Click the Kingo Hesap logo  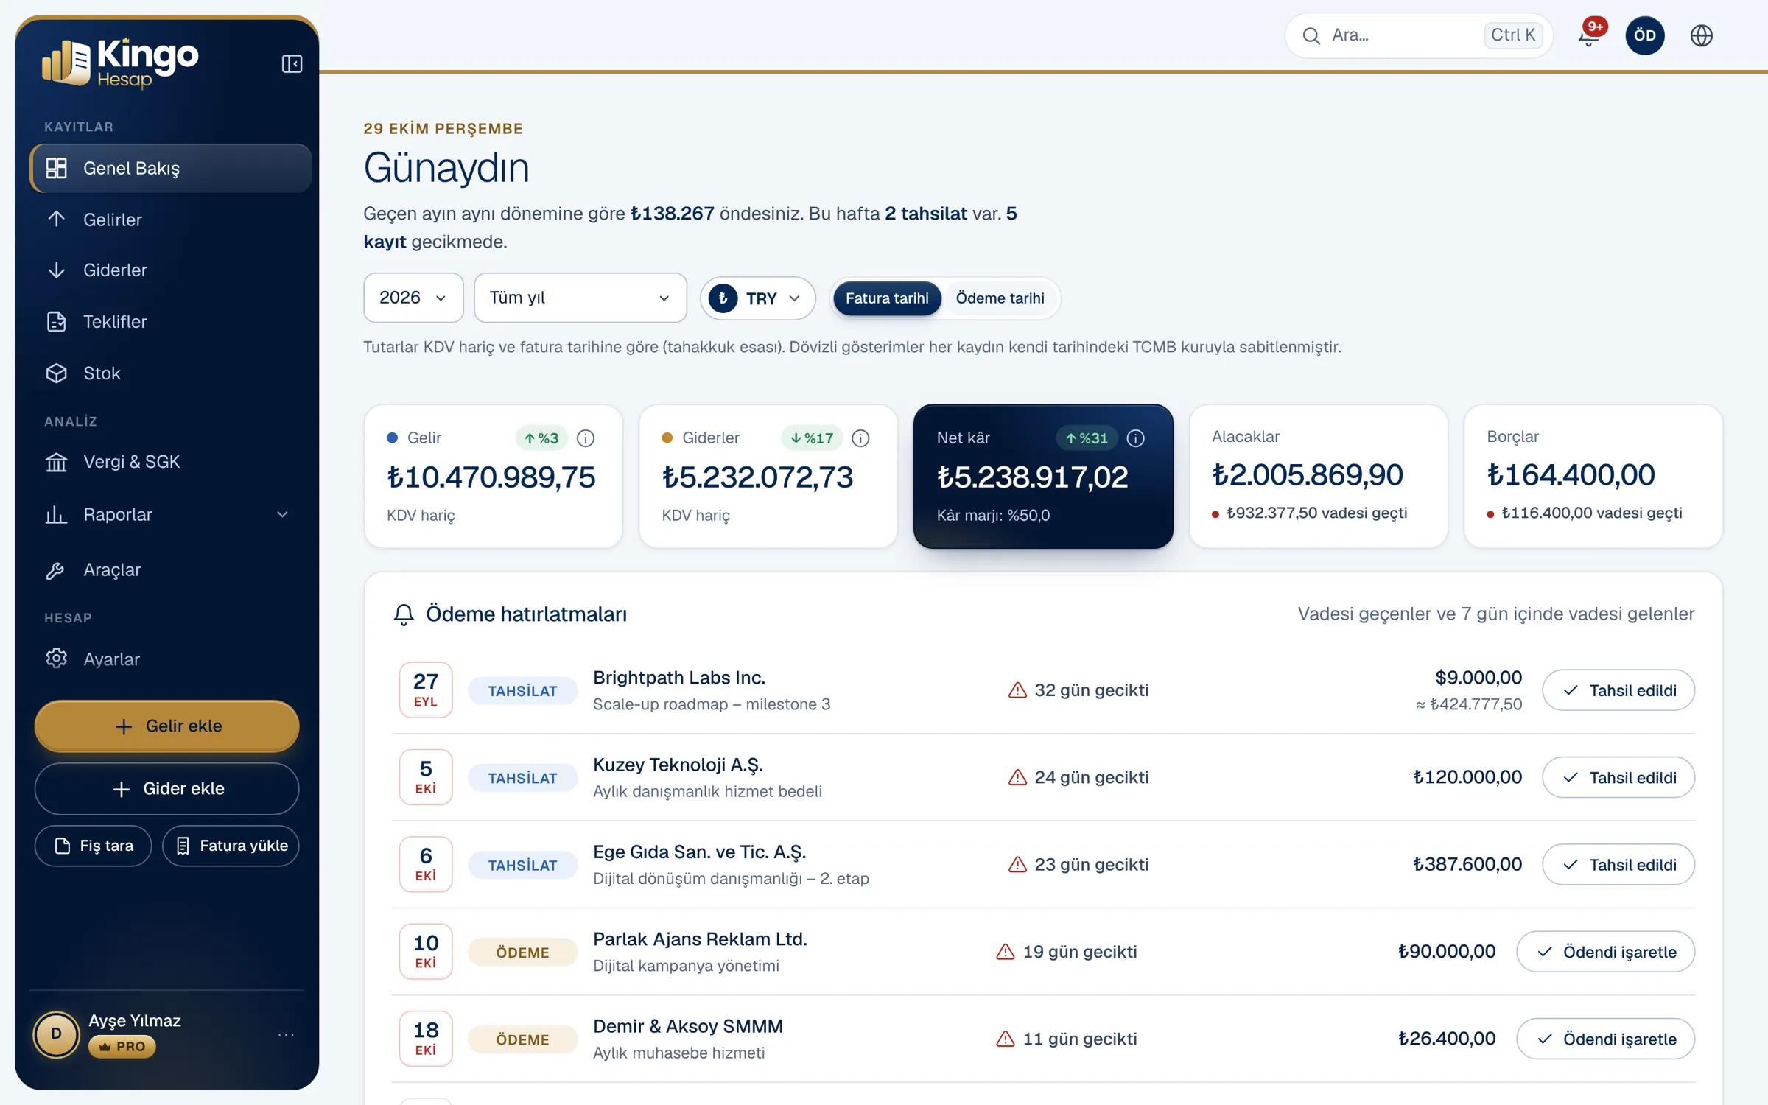coord(120,63)
